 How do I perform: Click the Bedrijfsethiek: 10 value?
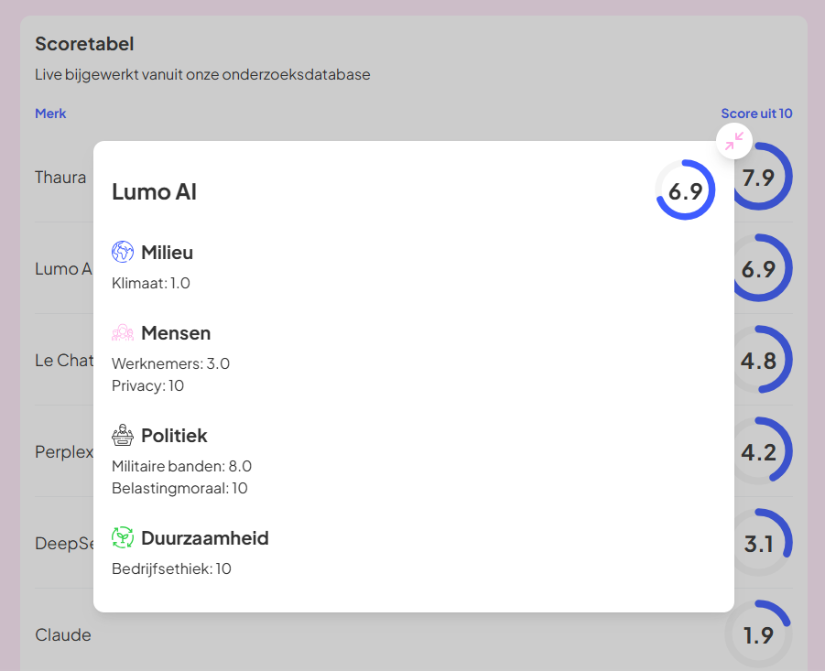pyautogui.click(x=171, y=568)
